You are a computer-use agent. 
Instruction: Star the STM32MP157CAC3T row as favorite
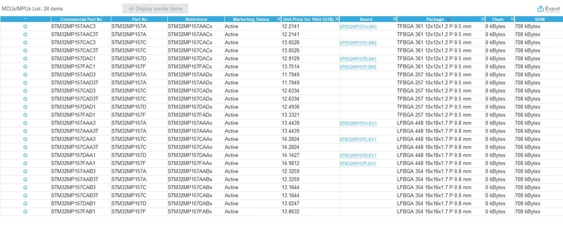pyautogui.click(x=25, y=51)
